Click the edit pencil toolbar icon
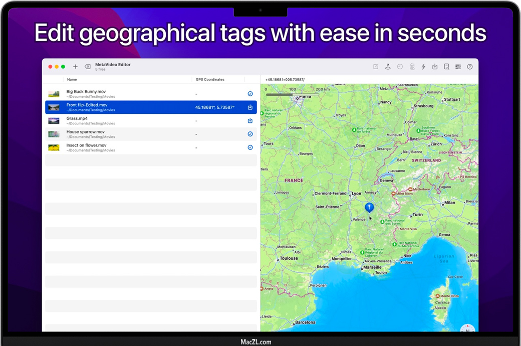Image resolution: width=521 pixels, height=346 pixels. [x=376, y=67]
